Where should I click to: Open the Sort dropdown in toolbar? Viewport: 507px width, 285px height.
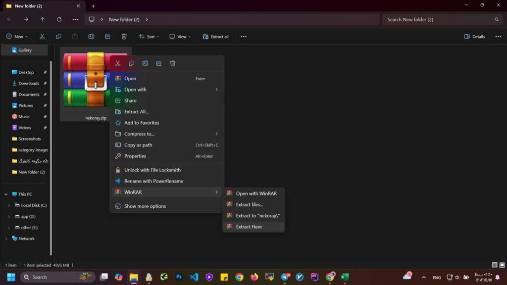tap(149, 37)
